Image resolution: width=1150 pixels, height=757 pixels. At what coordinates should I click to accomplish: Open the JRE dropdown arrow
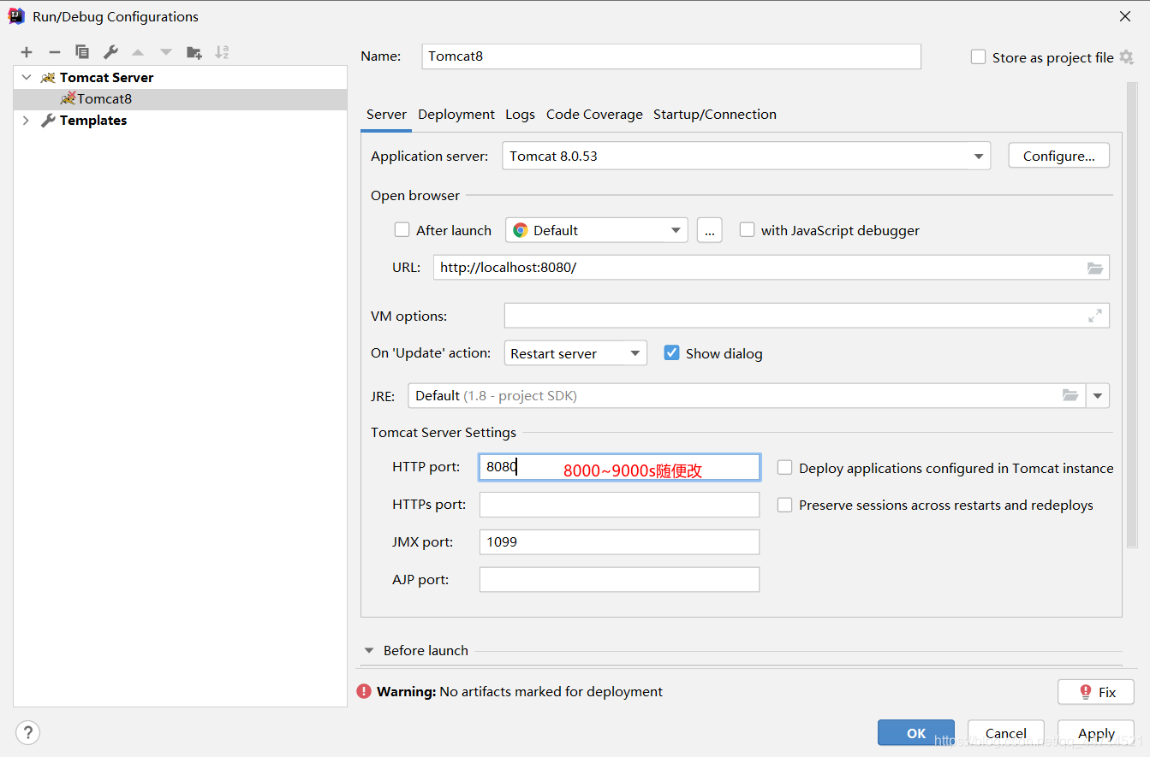[1098, 395]
